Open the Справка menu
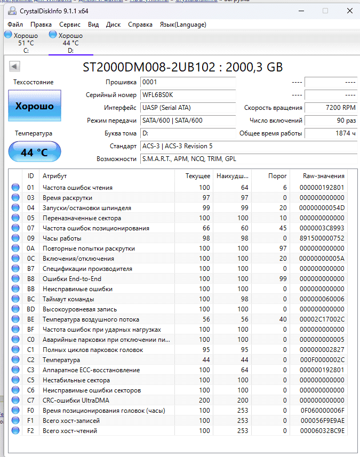Screen dimensions: 360x457 click(x=140, y=25)
